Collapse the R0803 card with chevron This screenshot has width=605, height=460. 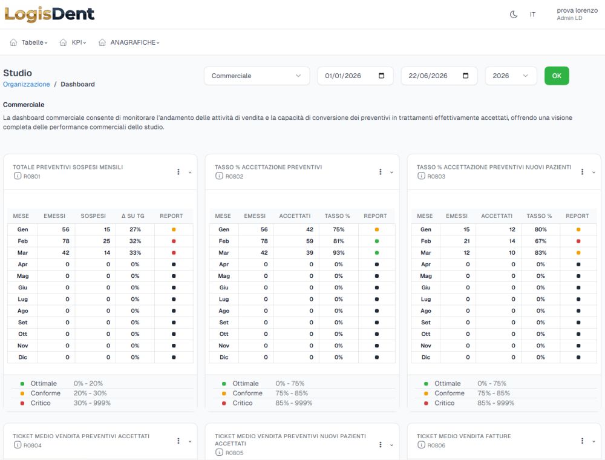[x=594, y=172]
